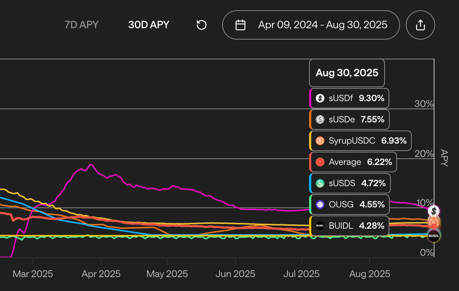Switch to the 7D APY tab
Screen dimensions: 459x291
coord(82,25)
